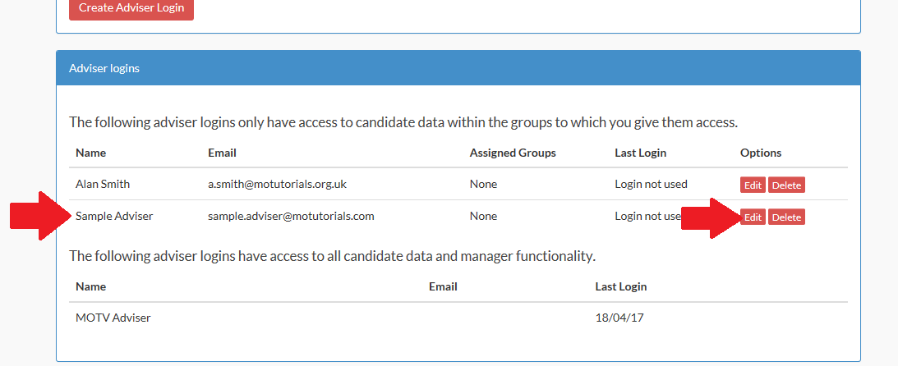Click the Create Adviser Login button
This screenshot has height=366, width=898.
pos(131,9)
